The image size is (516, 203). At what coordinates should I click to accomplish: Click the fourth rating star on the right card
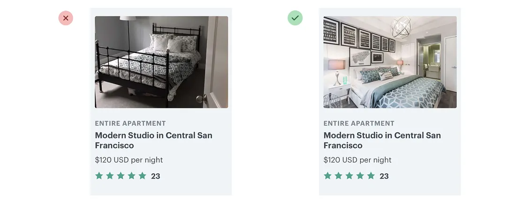(x=360, y=176)
